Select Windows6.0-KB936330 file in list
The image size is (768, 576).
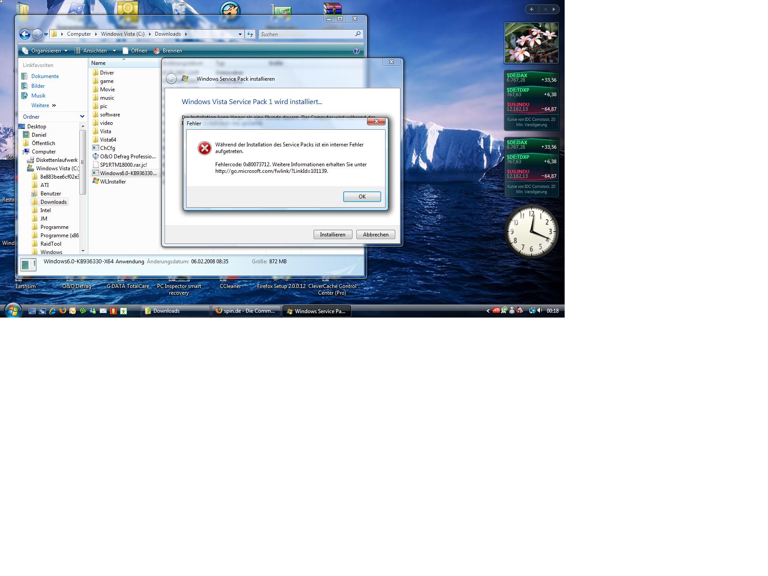[128, 173]
